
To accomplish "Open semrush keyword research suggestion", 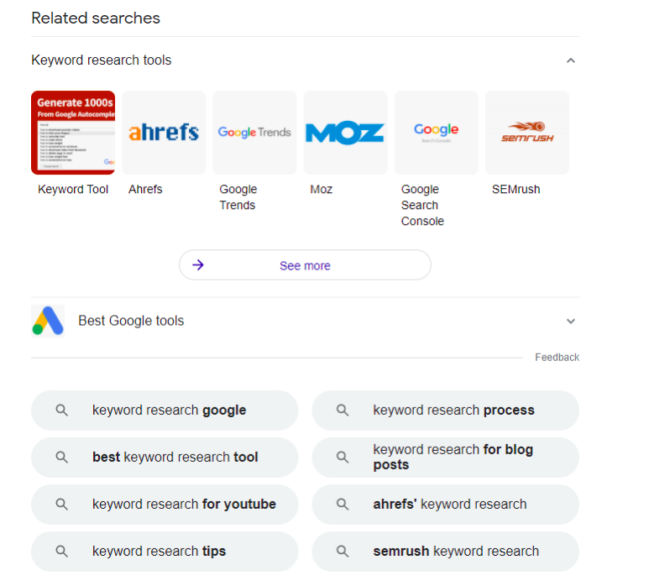I will pyautogui.click(x=455, y=552).
